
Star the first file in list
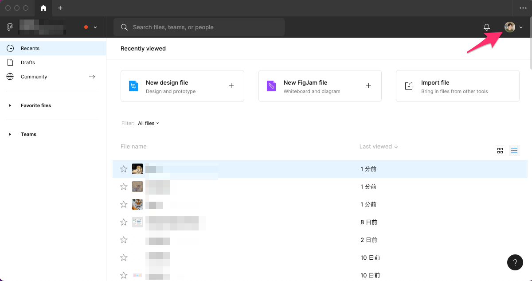pyautogui.click(x=124, y=169)
